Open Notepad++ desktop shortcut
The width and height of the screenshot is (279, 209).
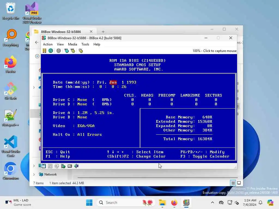[x=11, y=118]
